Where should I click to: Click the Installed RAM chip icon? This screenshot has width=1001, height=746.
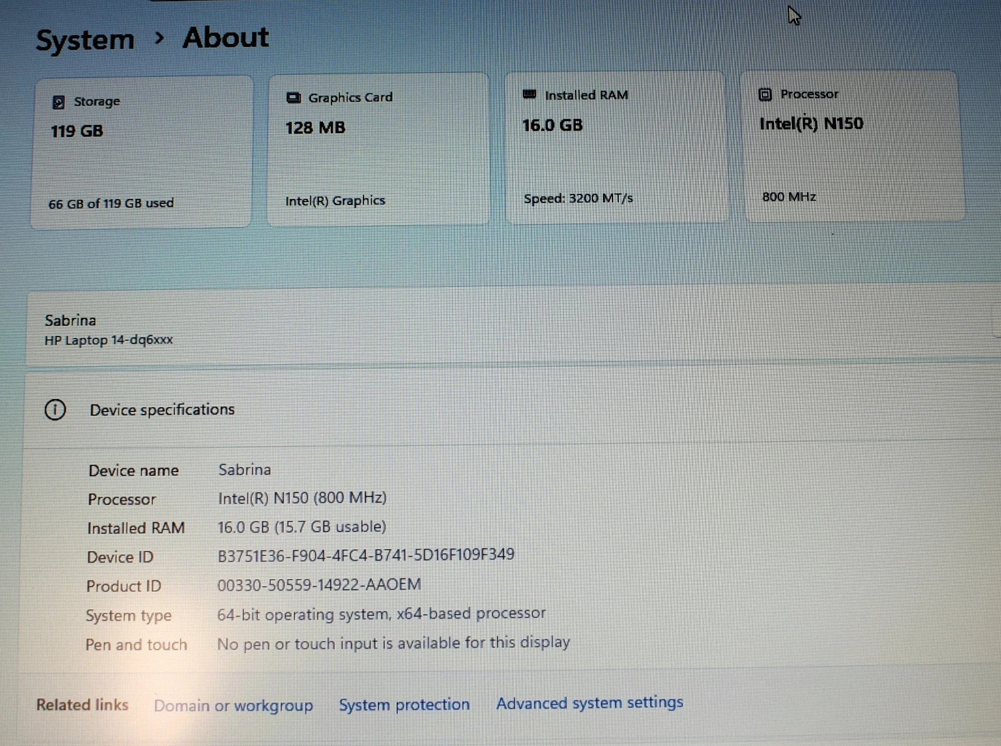click(529, 94)
